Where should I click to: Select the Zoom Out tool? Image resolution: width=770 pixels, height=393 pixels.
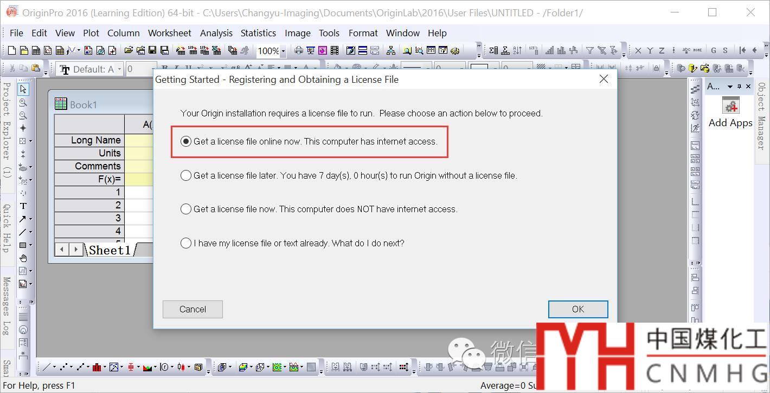click(23, 115)
